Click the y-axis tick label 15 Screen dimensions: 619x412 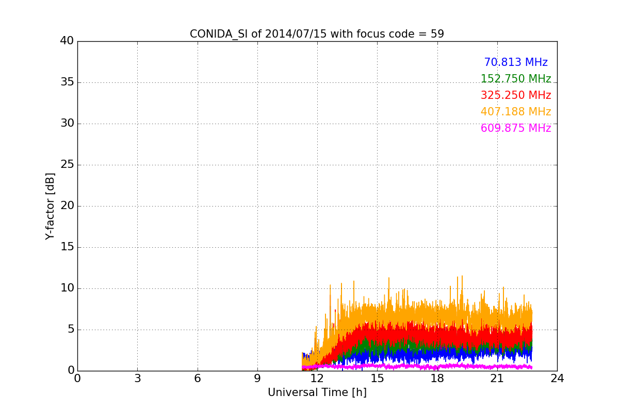tap(67, 247)
